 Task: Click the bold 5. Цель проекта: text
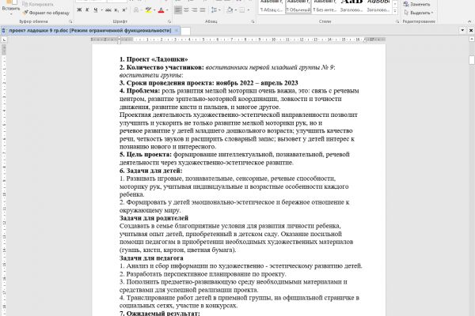click(x=146, y=155)
